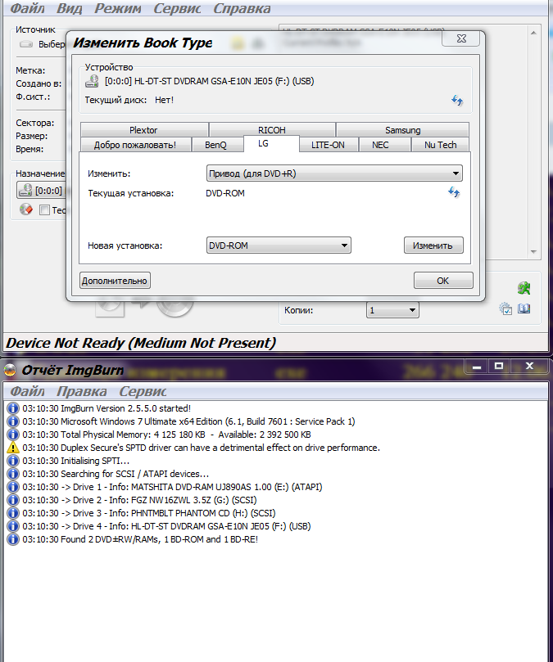Click info icon on ImgBurn Version line
The height and width of the screenshot is (662, 553).
tap(13, 408)
